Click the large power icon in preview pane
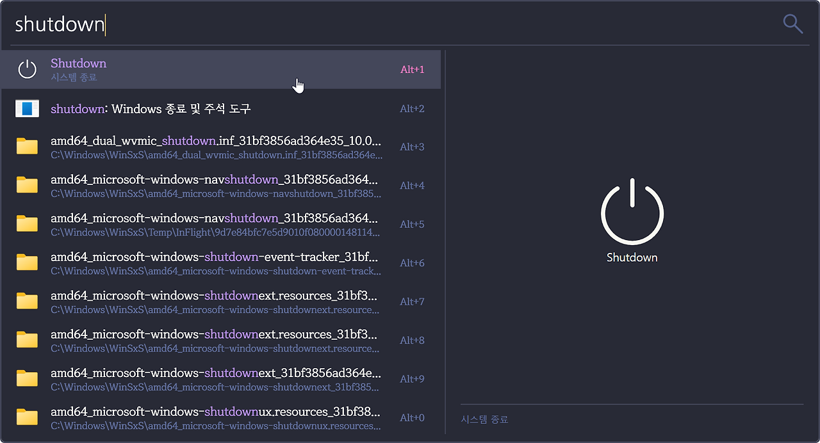This screenshot has height=443, width=820. pos(632,212)
